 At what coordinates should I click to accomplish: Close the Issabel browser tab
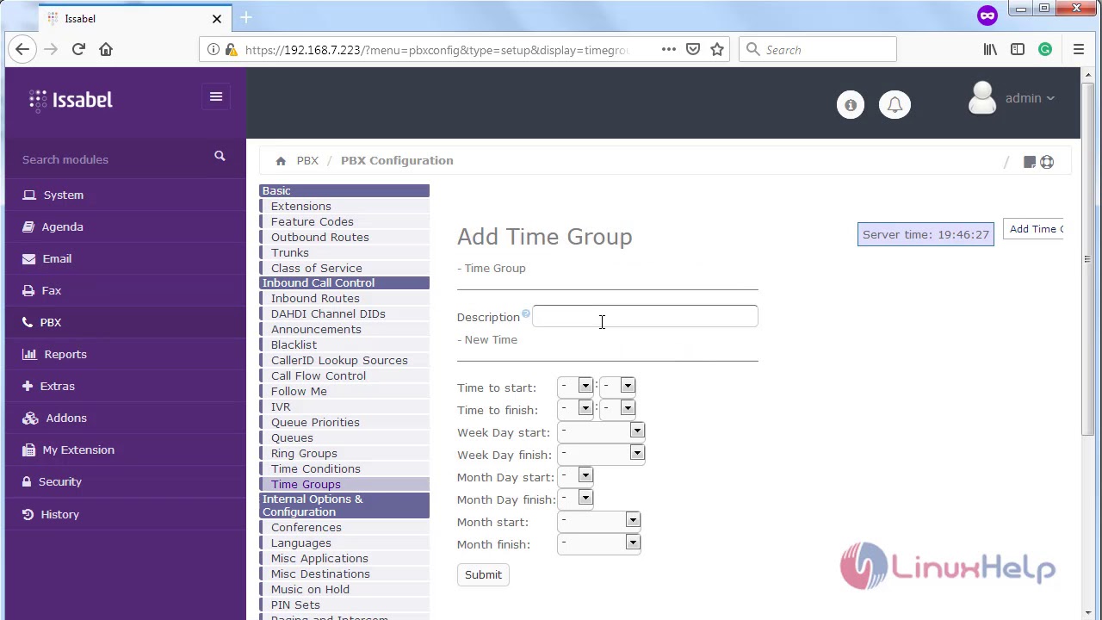tap(217, 18)
